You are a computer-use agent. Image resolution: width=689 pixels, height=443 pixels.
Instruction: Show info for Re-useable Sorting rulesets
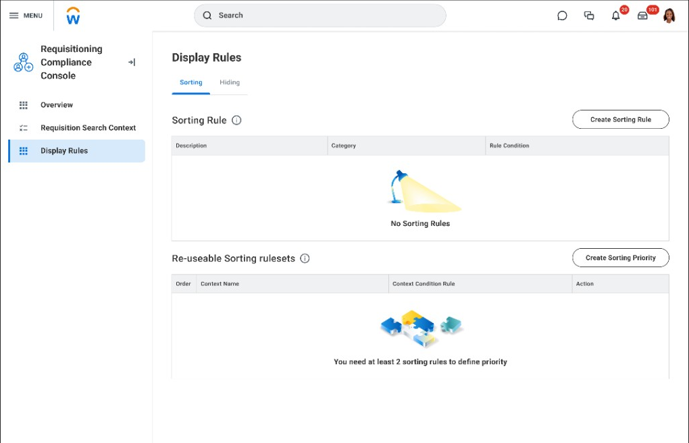pos(305,258)
